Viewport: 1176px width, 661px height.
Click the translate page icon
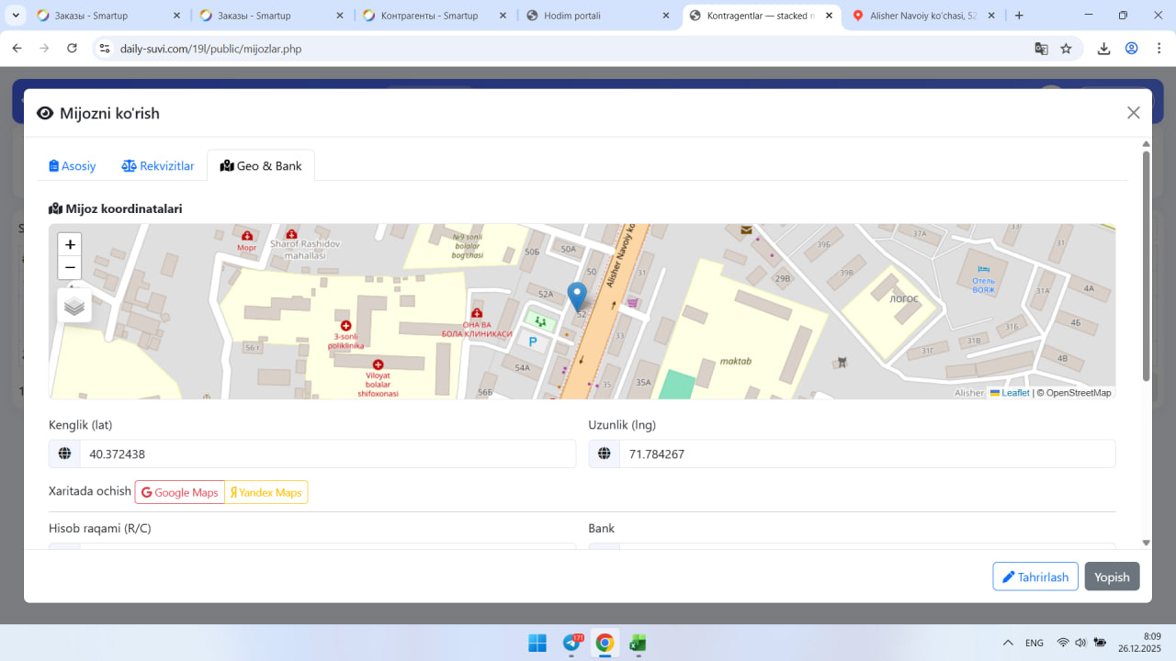click(x=1041, y=49)
